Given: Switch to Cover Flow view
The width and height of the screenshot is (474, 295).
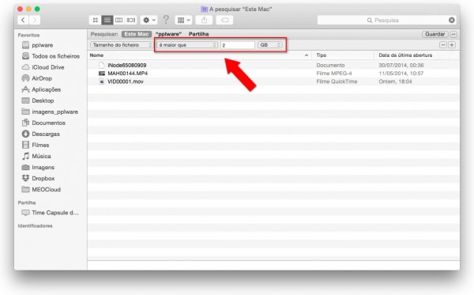Looking at the screenshot, I should coord(131,21).
